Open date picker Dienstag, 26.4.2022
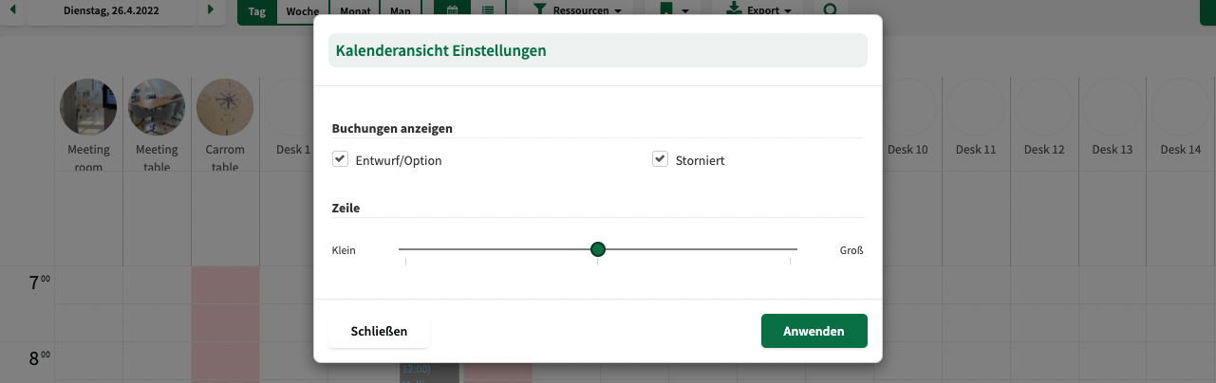This screenshot has height=383, width=1216. (111, 11)
